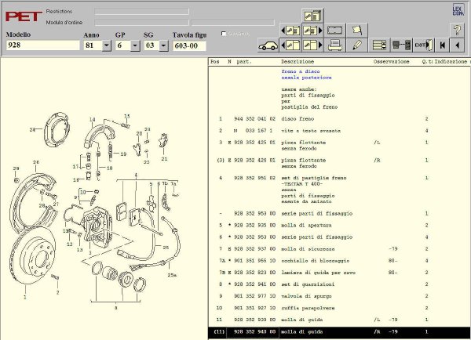Select the 'disco freno' row
471x340 pixels.
(339, 119)
